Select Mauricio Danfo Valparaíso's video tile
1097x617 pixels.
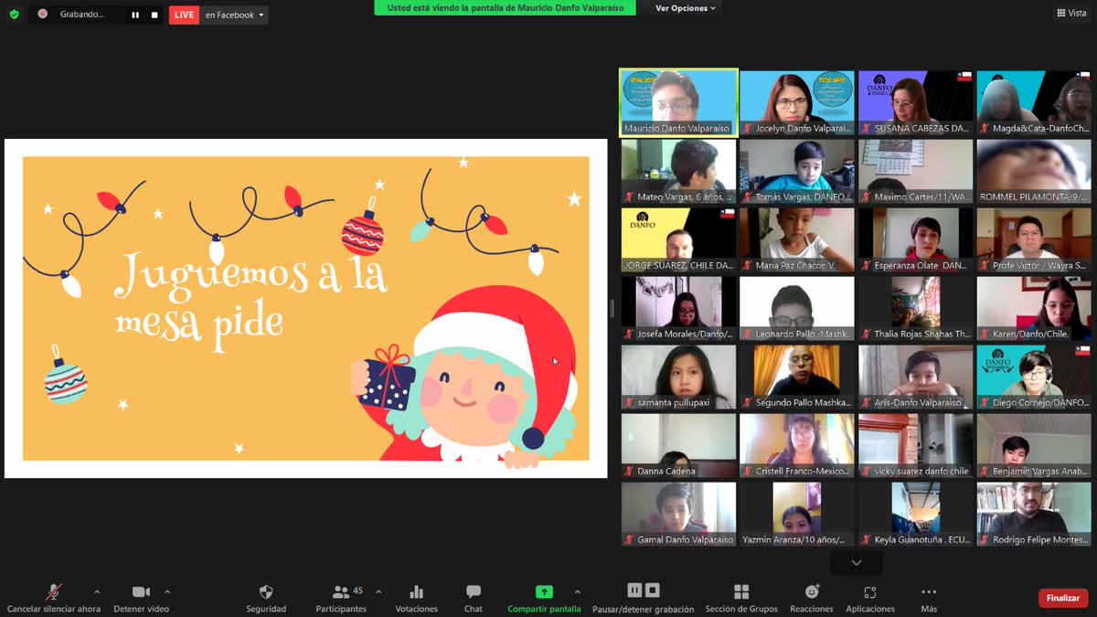677,102
